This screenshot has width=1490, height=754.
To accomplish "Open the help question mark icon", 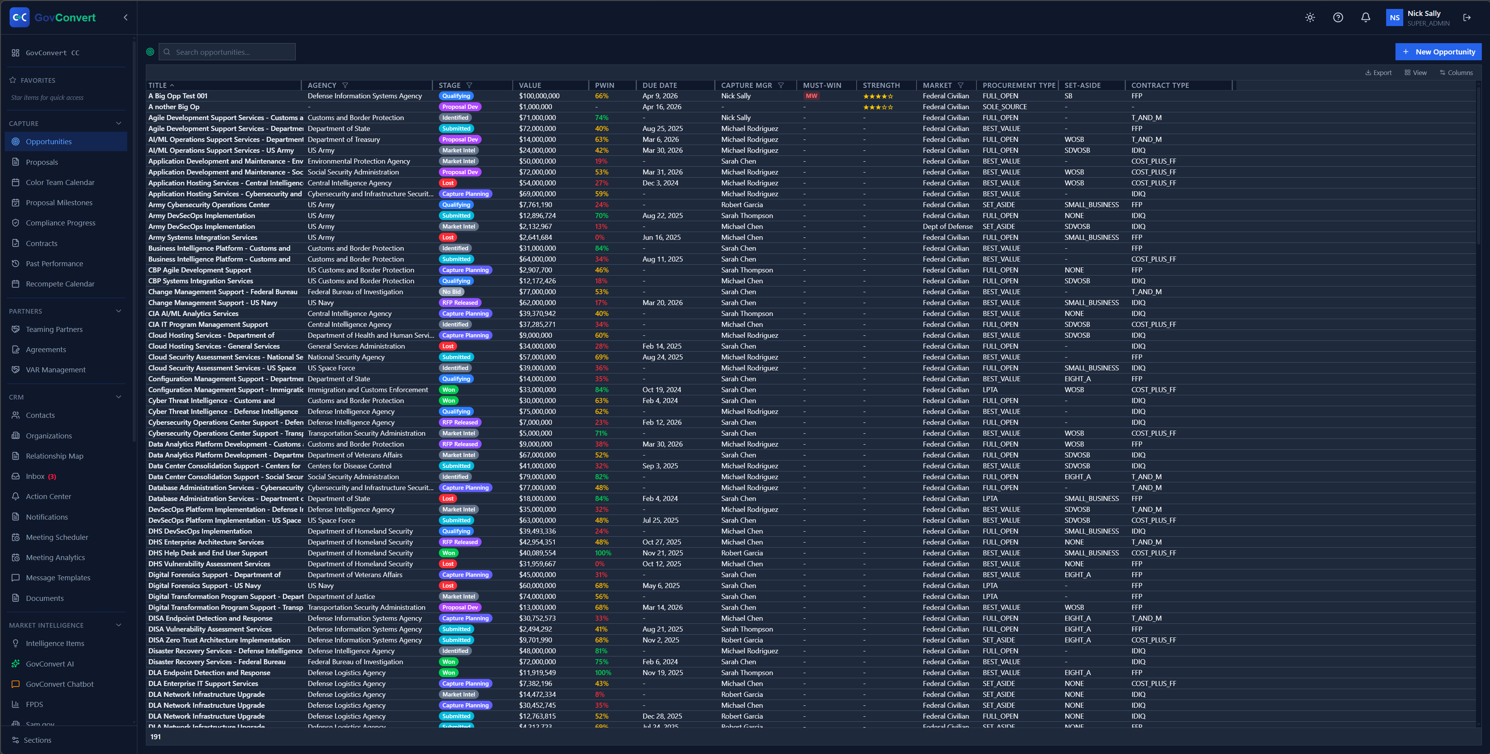I will [x=1338, y=17].
